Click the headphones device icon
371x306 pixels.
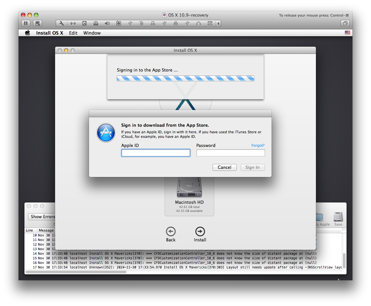pyautogui.click(x=199, y=24)
